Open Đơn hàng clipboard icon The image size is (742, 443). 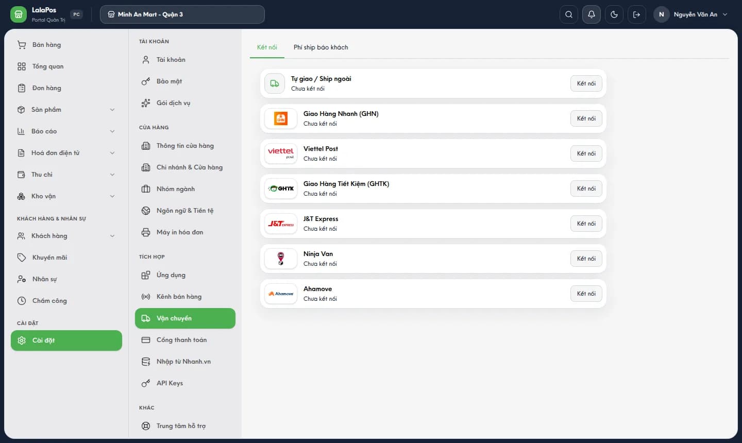[x=22, y=88]
